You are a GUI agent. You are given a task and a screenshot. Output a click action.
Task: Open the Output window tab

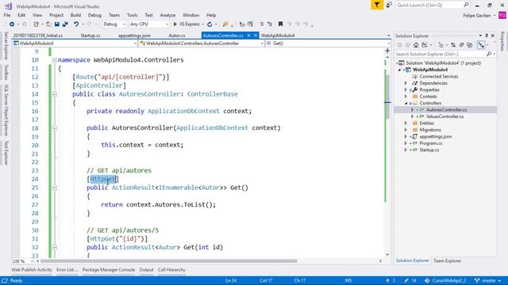146,270
